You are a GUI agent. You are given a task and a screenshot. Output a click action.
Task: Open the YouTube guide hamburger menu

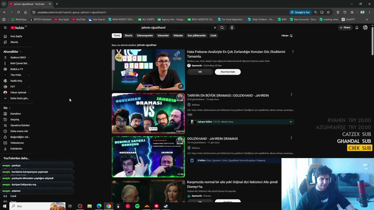5,28
